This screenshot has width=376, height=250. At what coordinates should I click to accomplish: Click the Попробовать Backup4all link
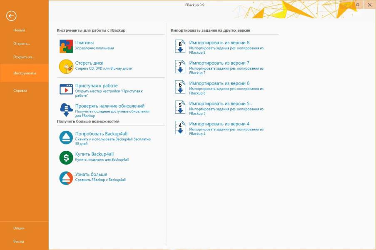point(102,134)
